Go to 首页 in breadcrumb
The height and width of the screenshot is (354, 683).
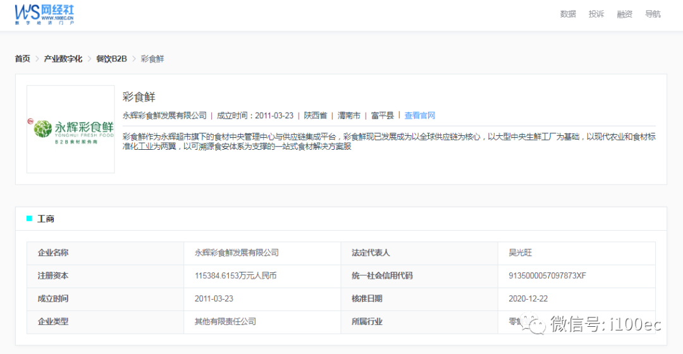[23, 59]
